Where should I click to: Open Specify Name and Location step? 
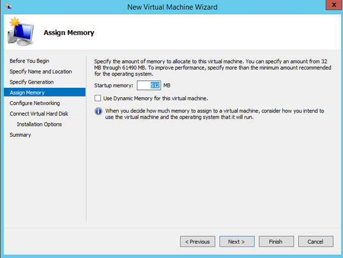pyautogui.click(x=41, y=71)
